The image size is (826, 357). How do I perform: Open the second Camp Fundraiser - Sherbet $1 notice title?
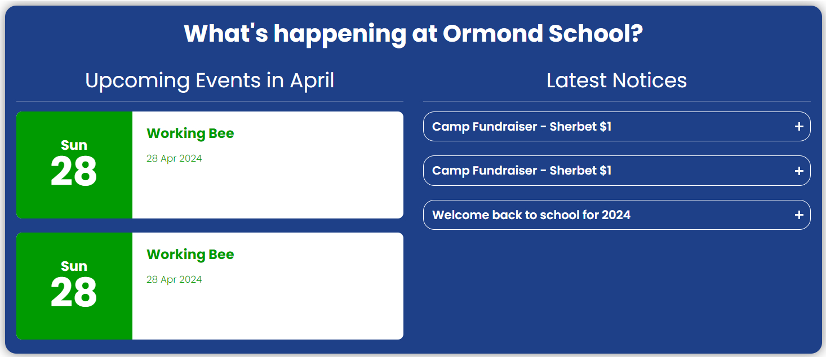coord(521,171)
